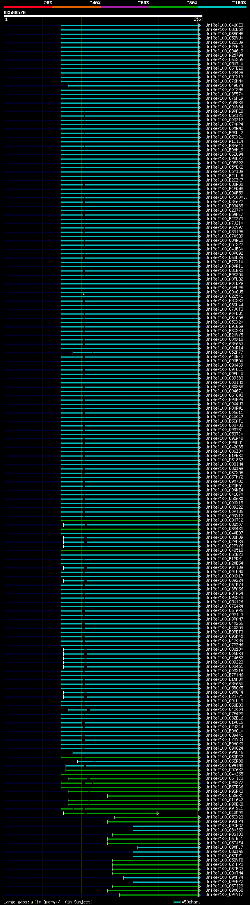Select label UniRef100_C6TNJ1

point(224,839)
